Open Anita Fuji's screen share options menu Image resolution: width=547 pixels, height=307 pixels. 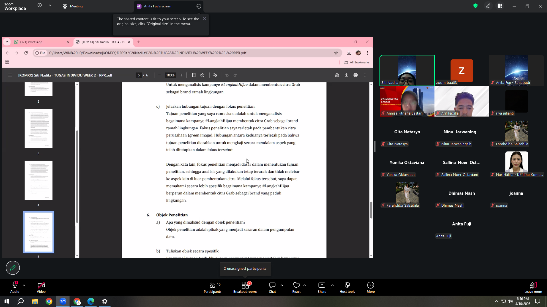tap(199, 6)
